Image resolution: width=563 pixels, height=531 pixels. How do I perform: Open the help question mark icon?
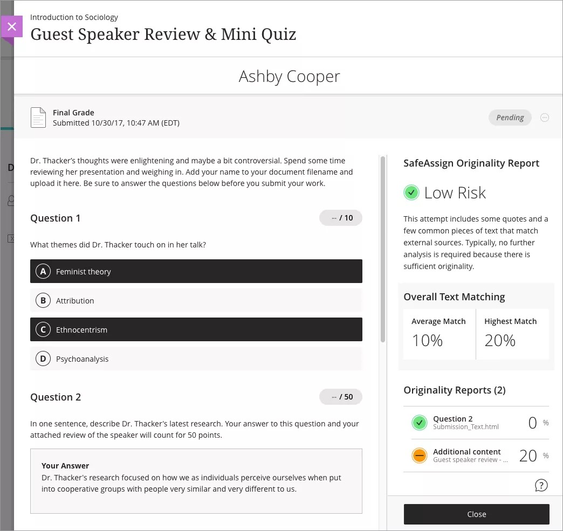tap(541, 485)
